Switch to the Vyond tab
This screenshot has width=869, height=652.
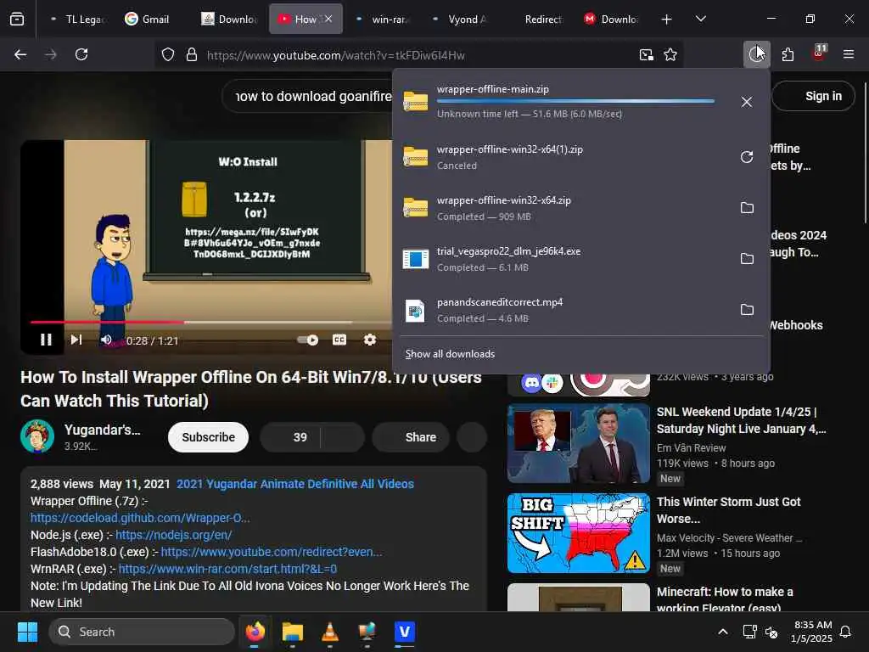(x=459, y=20)
